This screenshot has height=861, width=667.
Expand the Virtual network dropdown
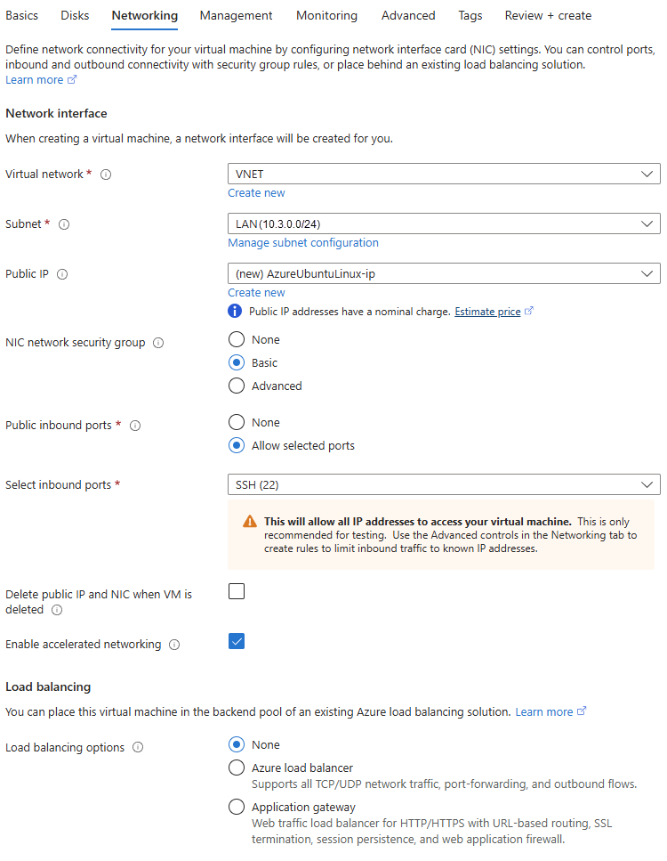(444, 174)
